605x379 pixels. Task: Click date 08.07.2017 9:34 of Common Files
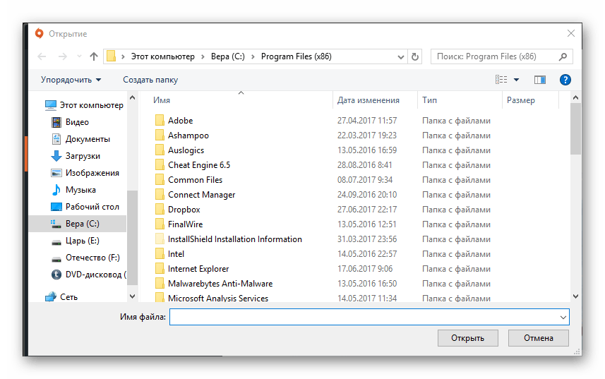pyautogui.click(x=364, y=180)
